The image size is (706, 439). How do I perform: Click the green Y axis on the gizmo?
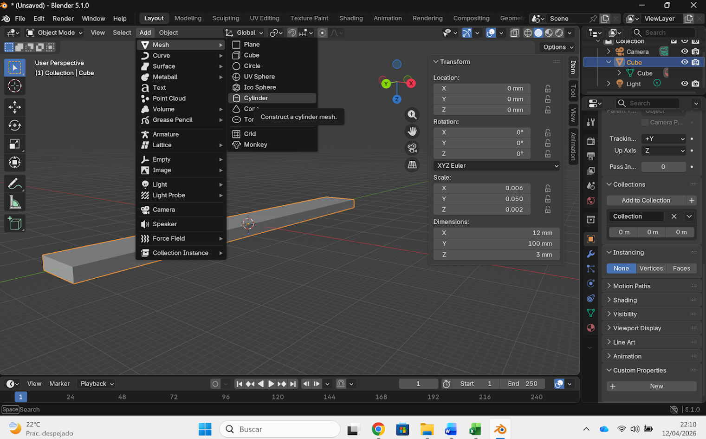[386, 84]
